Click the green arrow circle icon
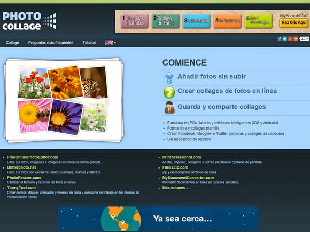This screenshot has width=310, height=232. [x=169, y=92]
